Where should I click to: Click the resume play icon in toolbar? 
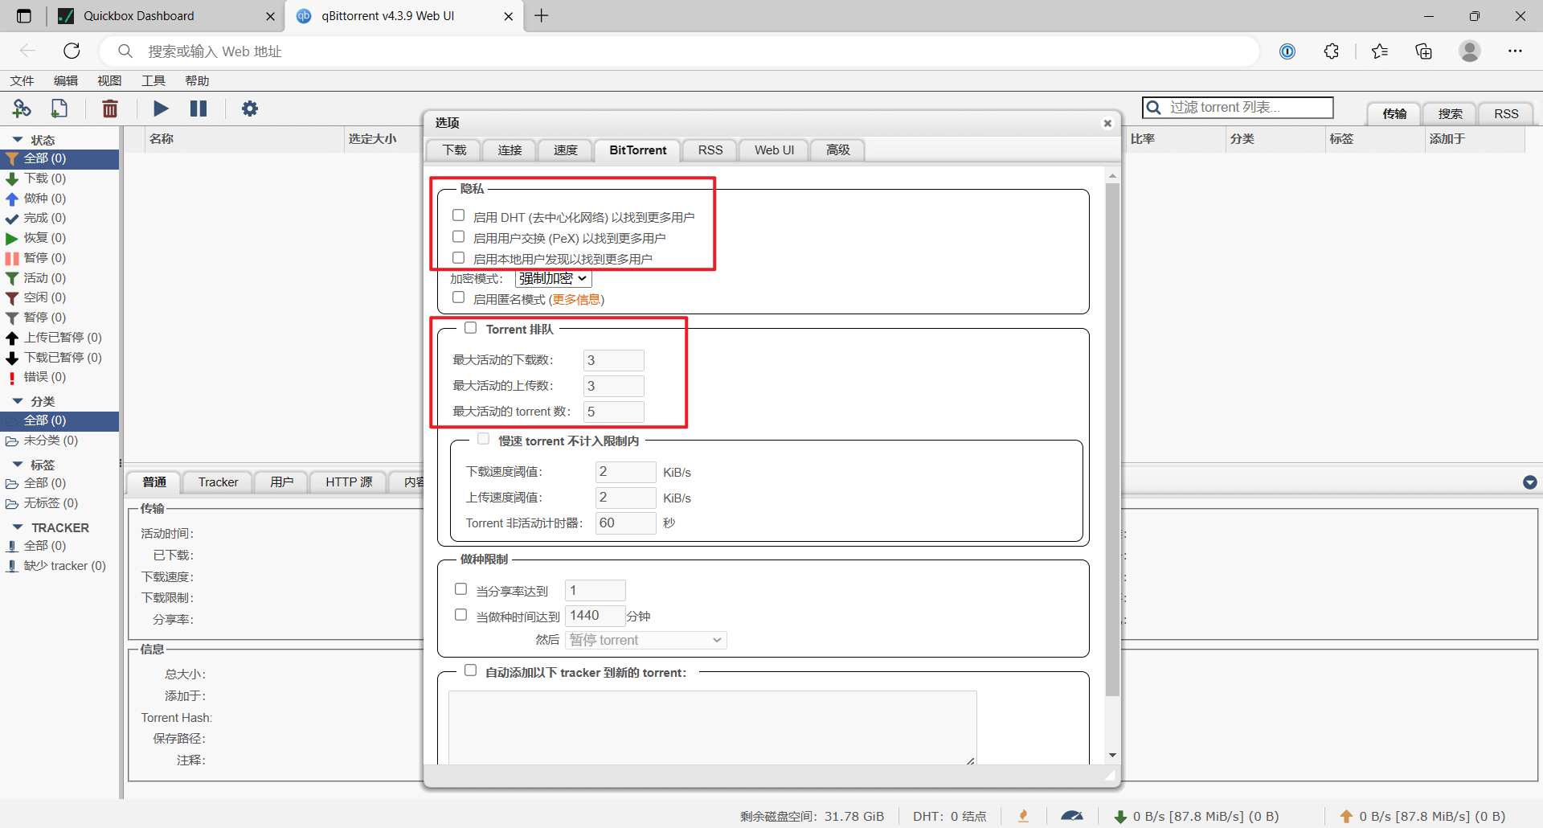click(x=161, y=109)
